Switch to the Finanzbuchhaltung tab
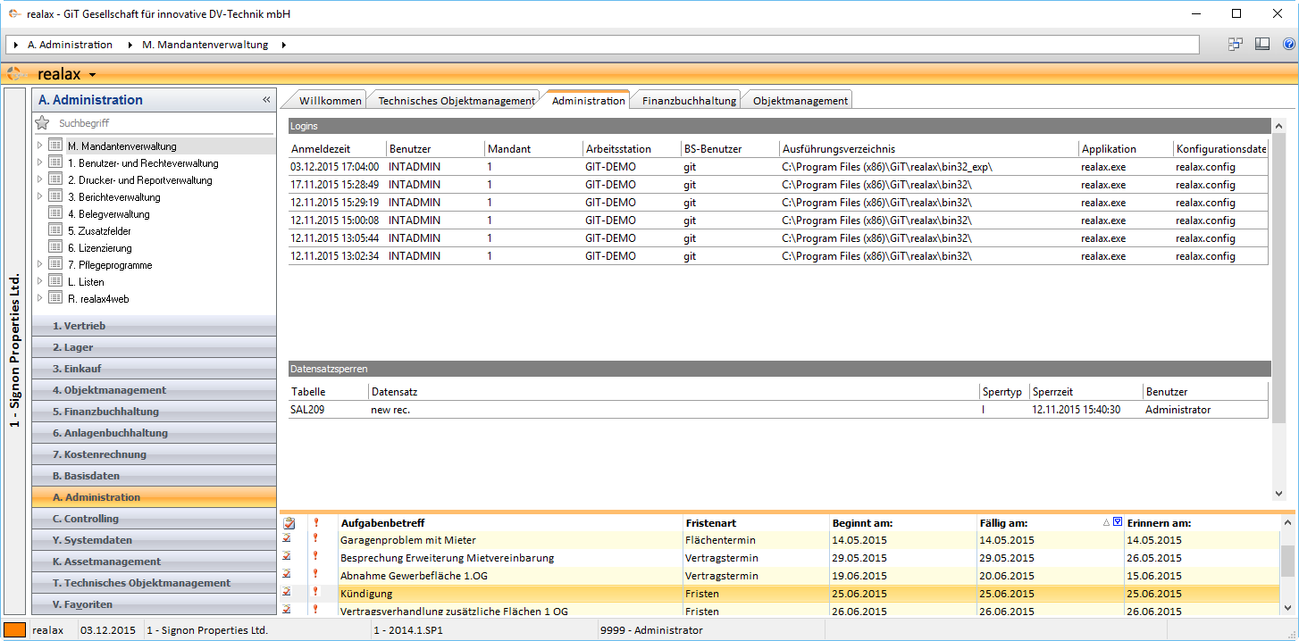Viewport: 1299px width, 641px height. point(689,101)
